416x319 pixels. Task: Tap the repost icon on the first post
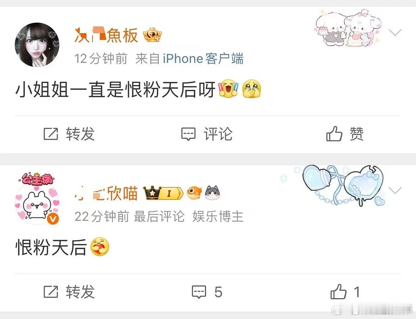pyautogui.click(x=51, y=134)
